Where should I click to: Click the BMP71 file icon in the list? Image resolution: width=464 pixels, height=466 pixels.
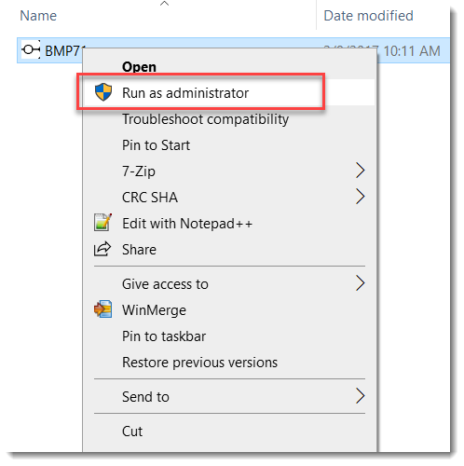(31, 49)
